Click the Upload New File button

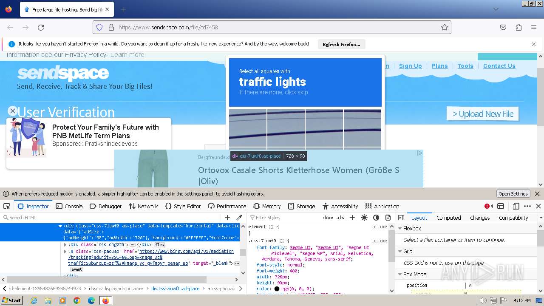coord(483,114)
